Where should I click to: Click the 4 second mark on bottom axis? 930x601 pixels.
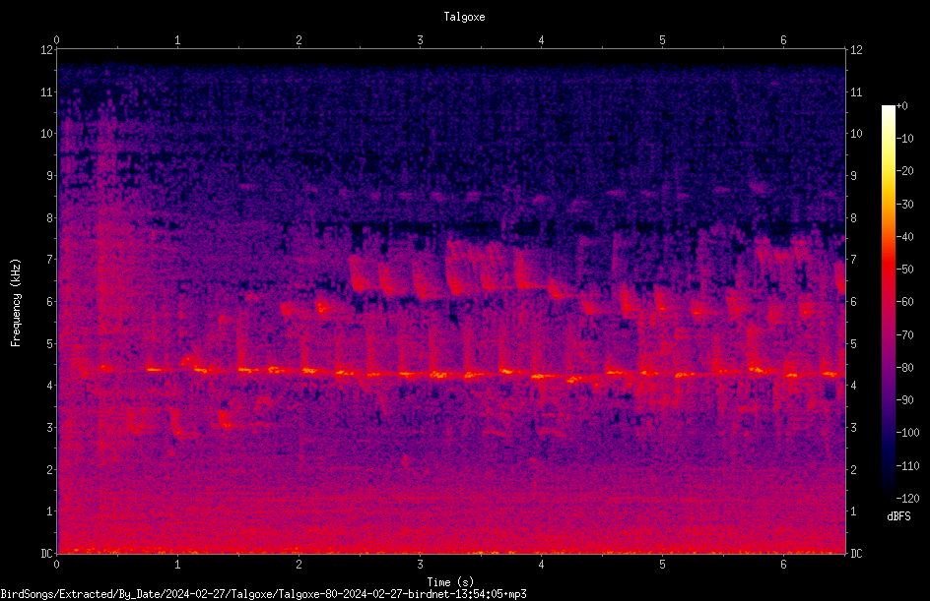(541, 565)
